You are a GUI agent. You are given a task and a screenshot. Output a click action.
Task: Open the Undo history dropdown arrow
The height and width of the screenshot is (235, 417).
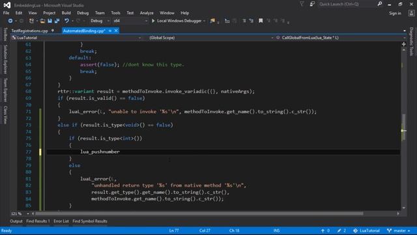[x=72, y=21]
